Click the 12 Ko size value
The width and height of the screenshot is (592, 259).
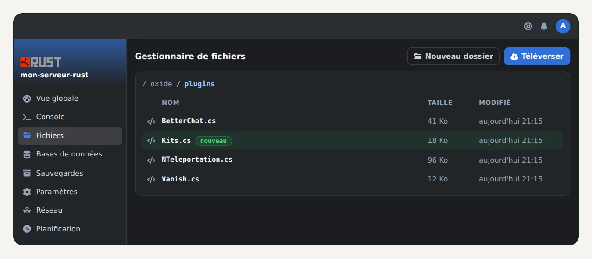point(438,179)
